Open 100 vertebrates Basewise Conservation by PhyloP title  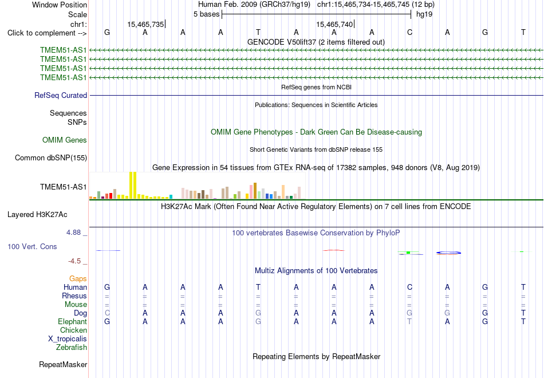click(x=316, y=233)
